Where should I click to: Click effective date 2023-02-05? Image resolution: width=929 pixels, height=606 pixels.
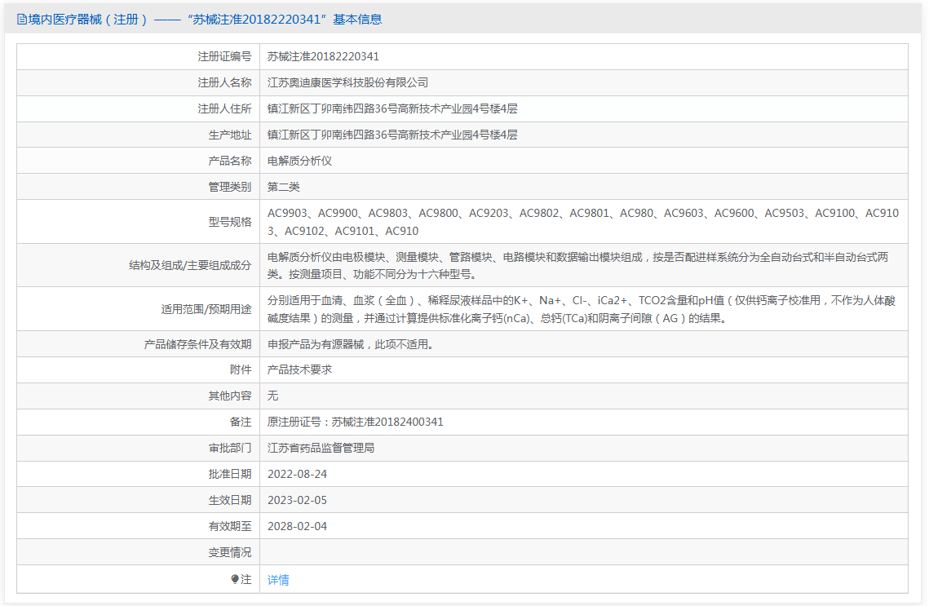(x=297, y=500)
